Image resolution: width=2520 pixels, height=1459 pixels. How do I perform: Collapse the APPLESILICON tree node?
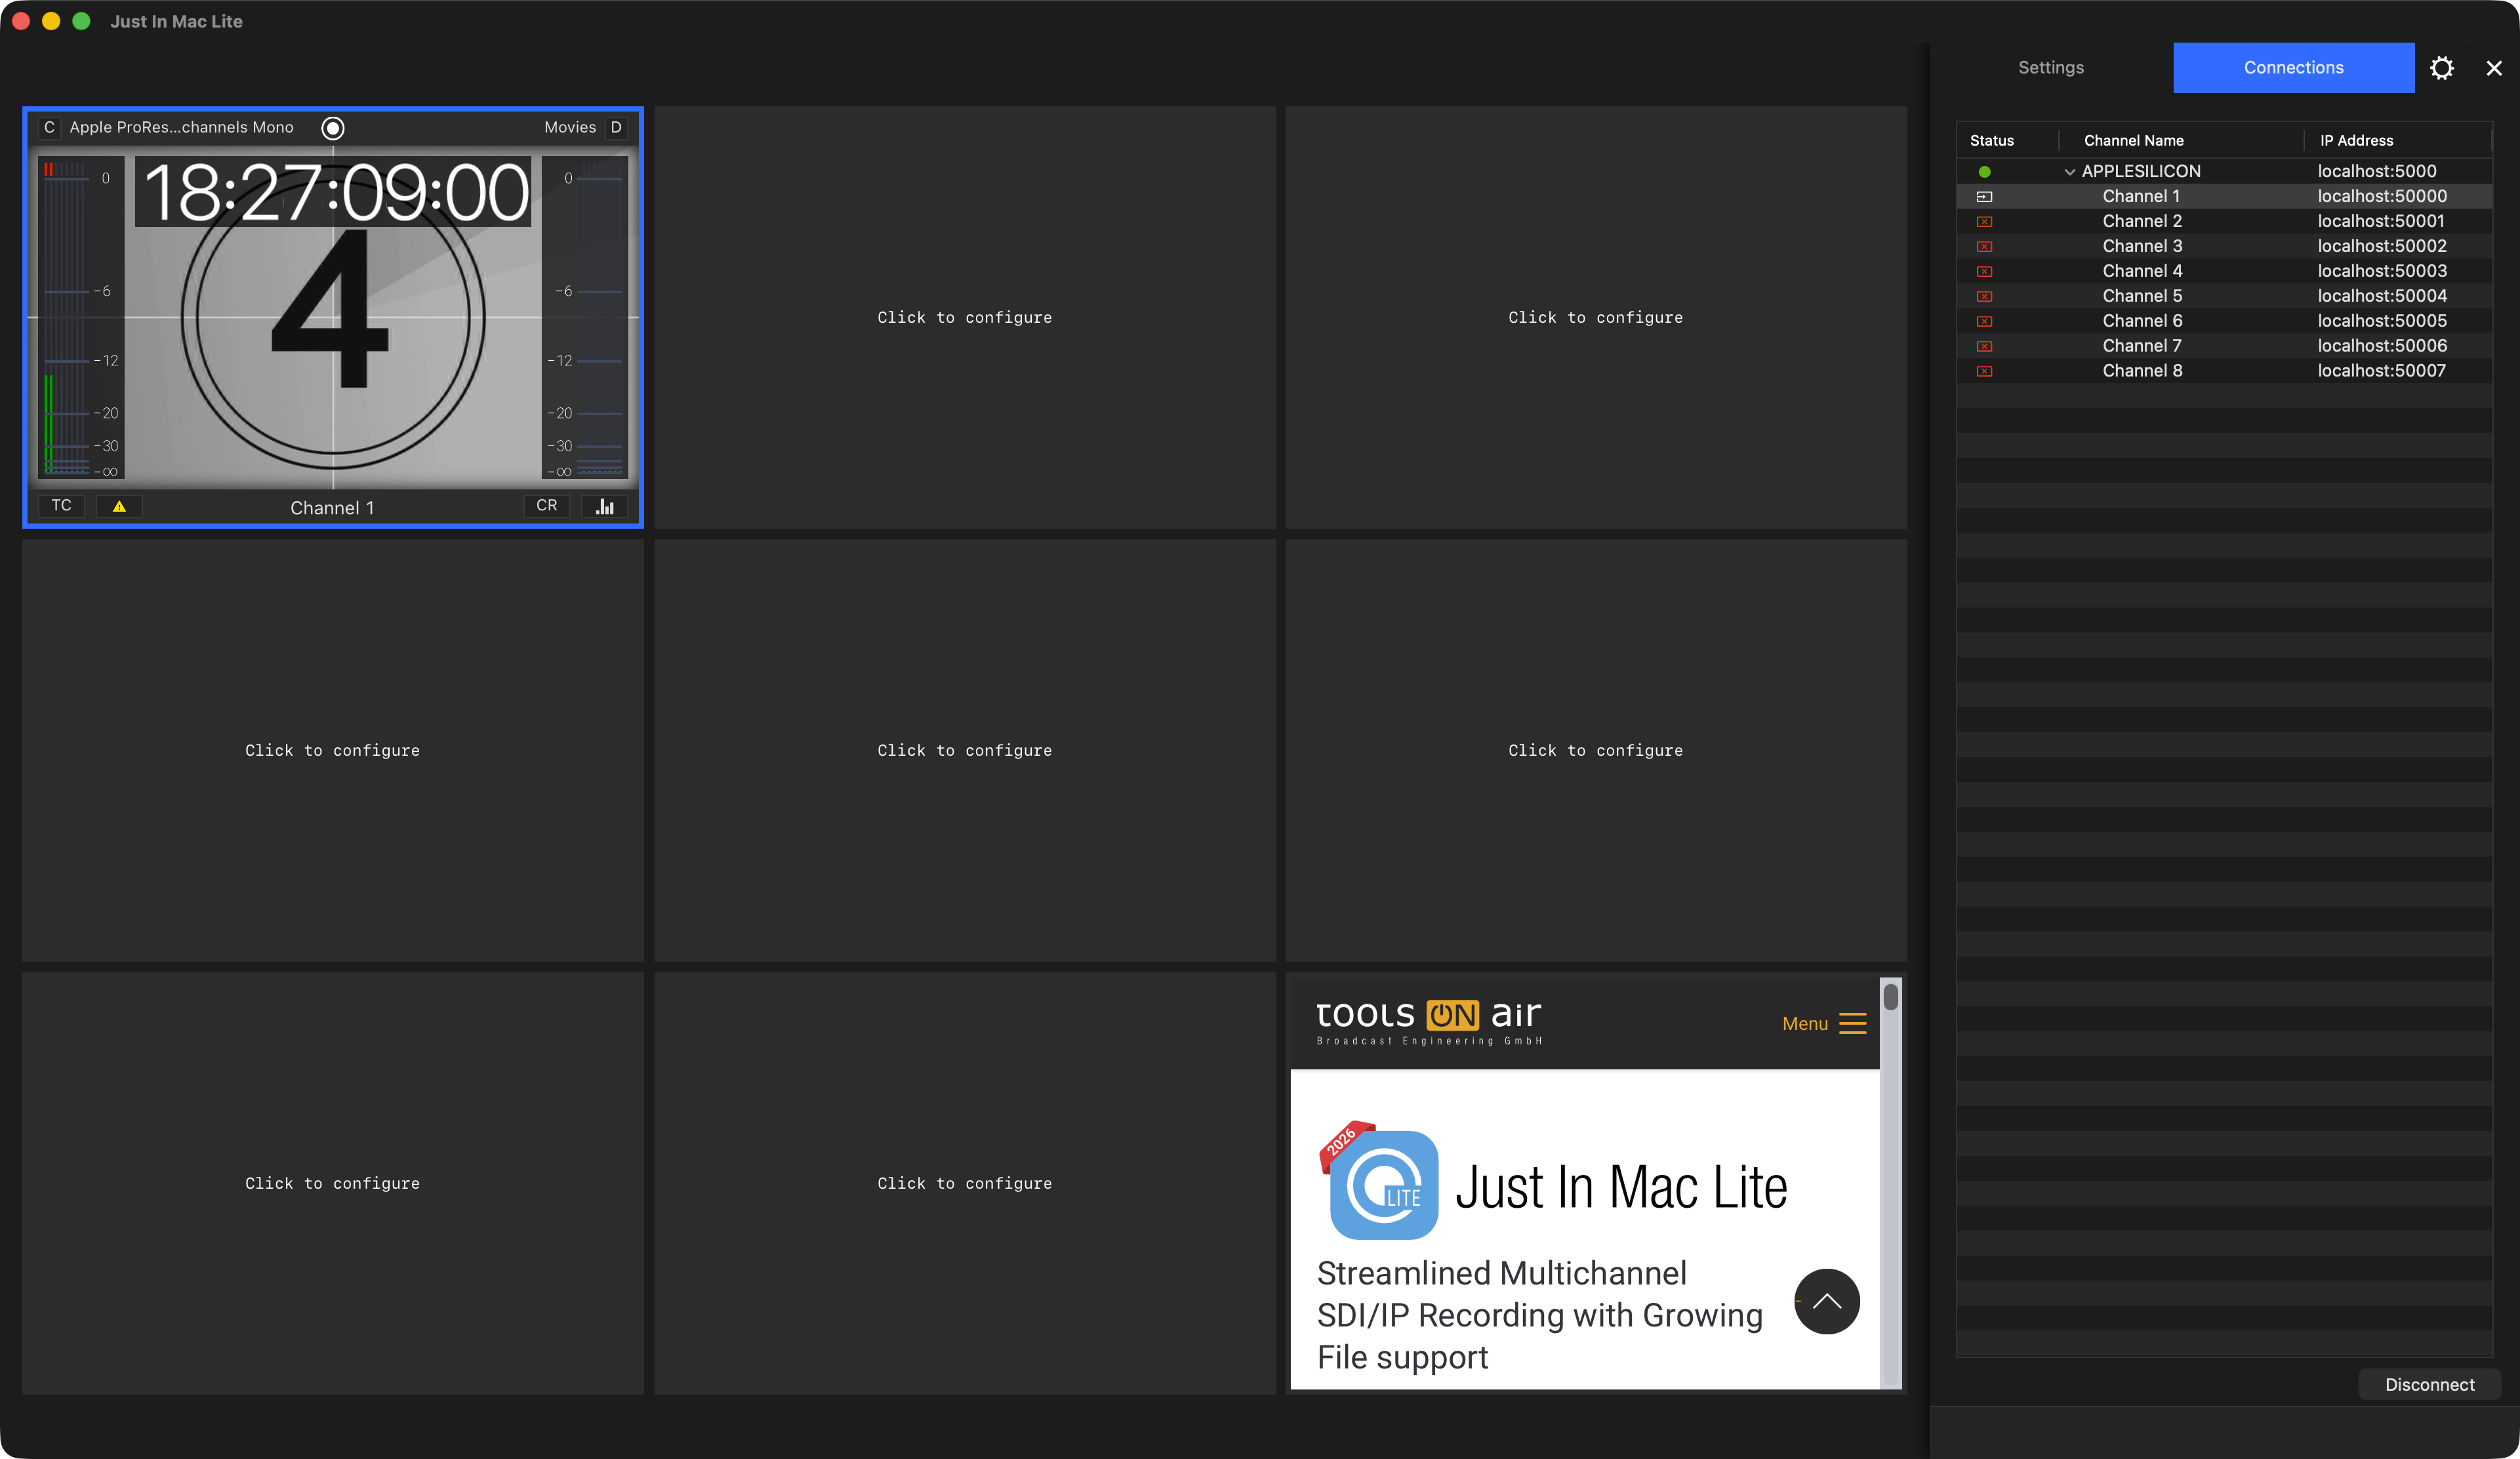(x=2069, y=172)
